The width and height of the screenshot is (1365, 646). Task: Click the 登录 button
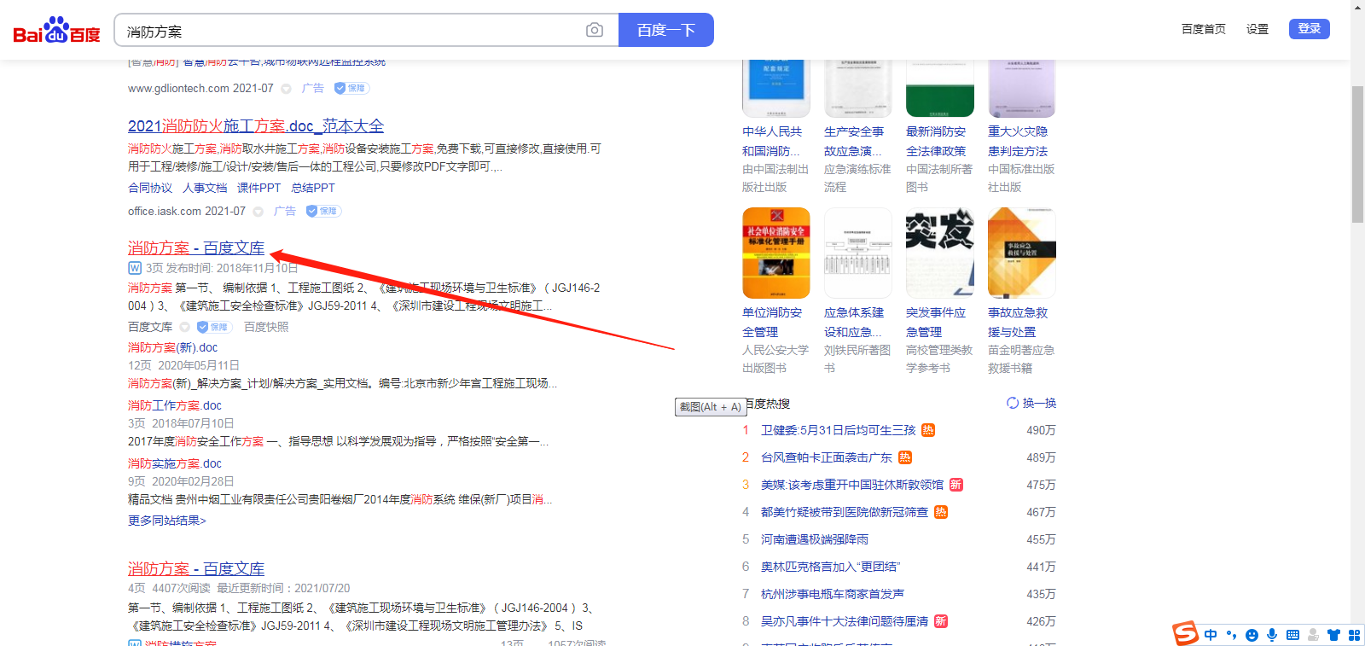tap(1309, 28)
